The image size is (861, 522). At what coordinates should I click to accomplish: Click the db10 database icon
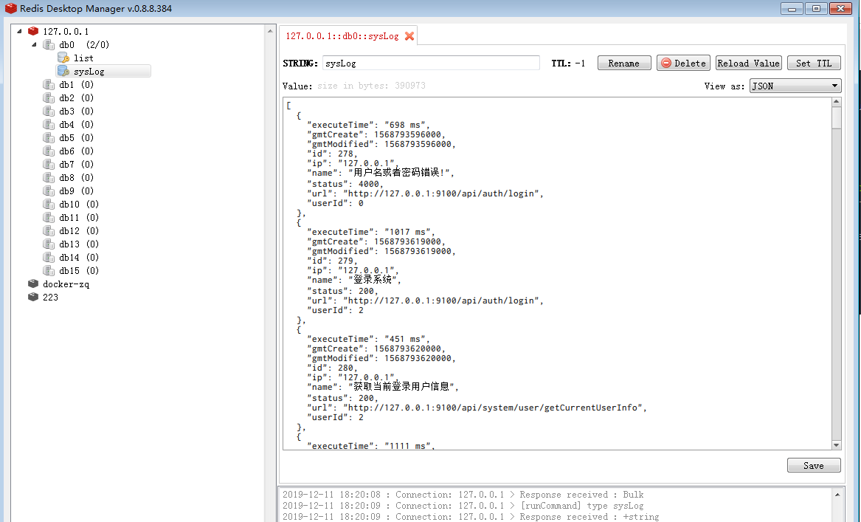[49, 204]
